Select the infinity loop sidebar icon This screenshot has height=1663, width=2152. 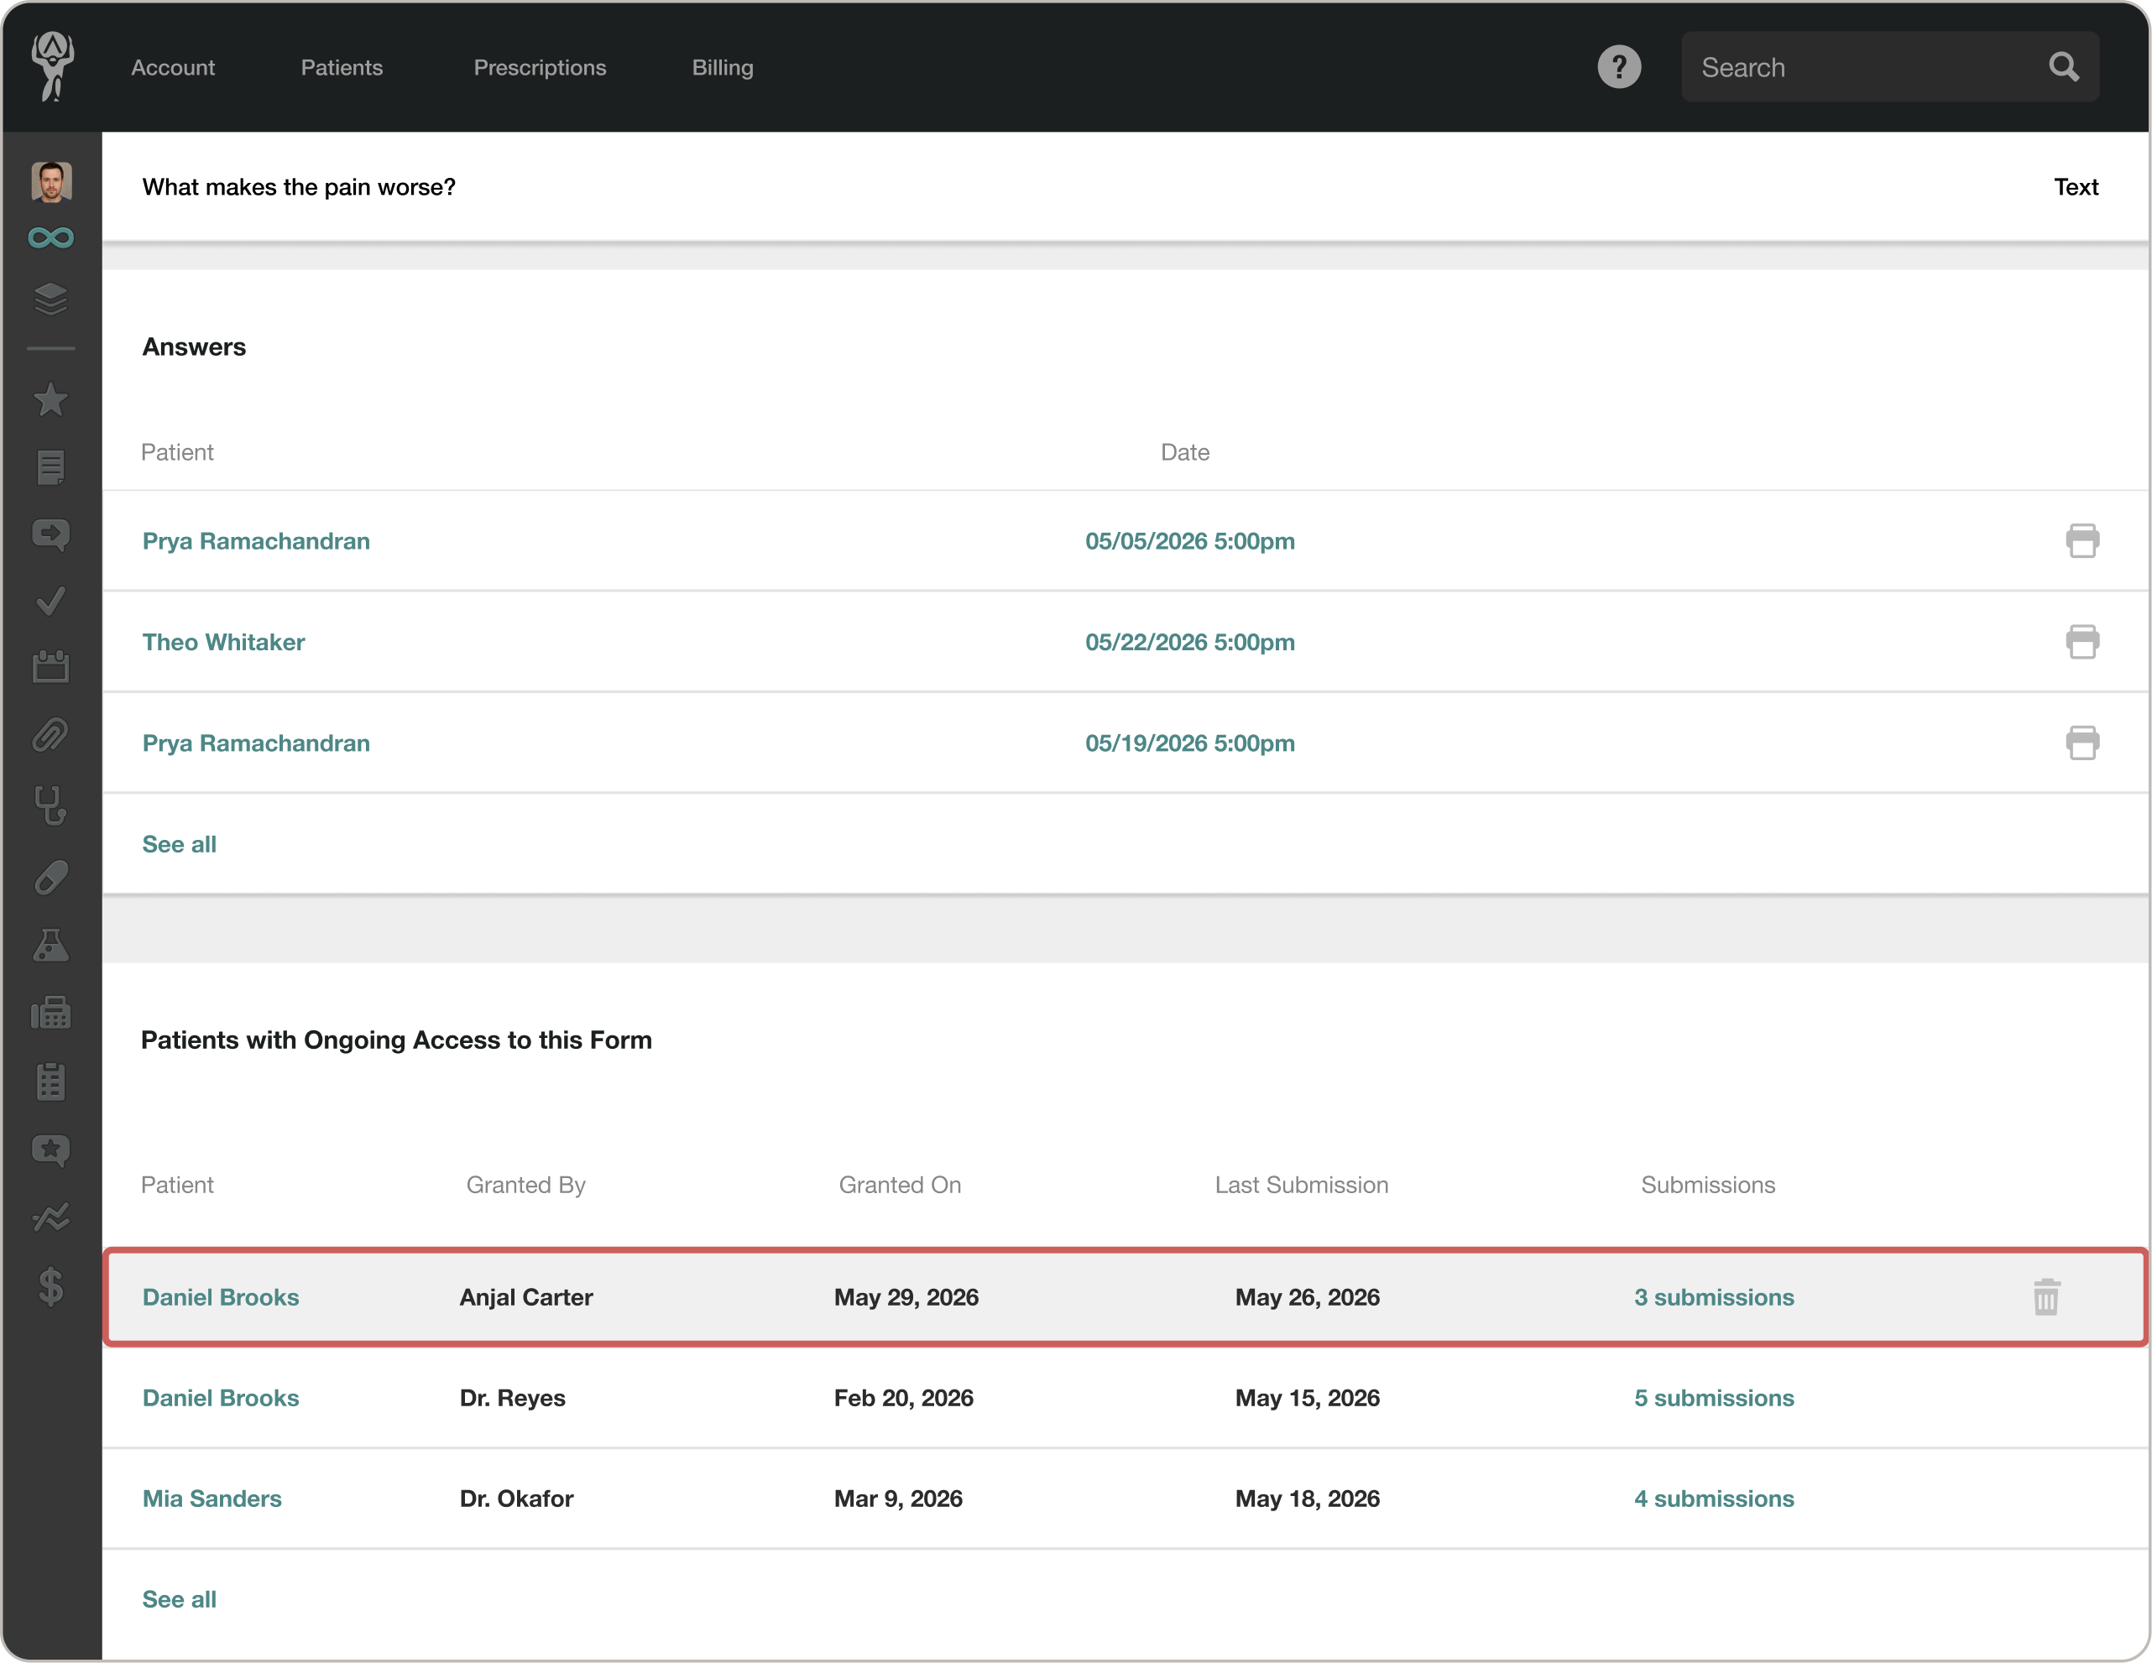point(51,237)
